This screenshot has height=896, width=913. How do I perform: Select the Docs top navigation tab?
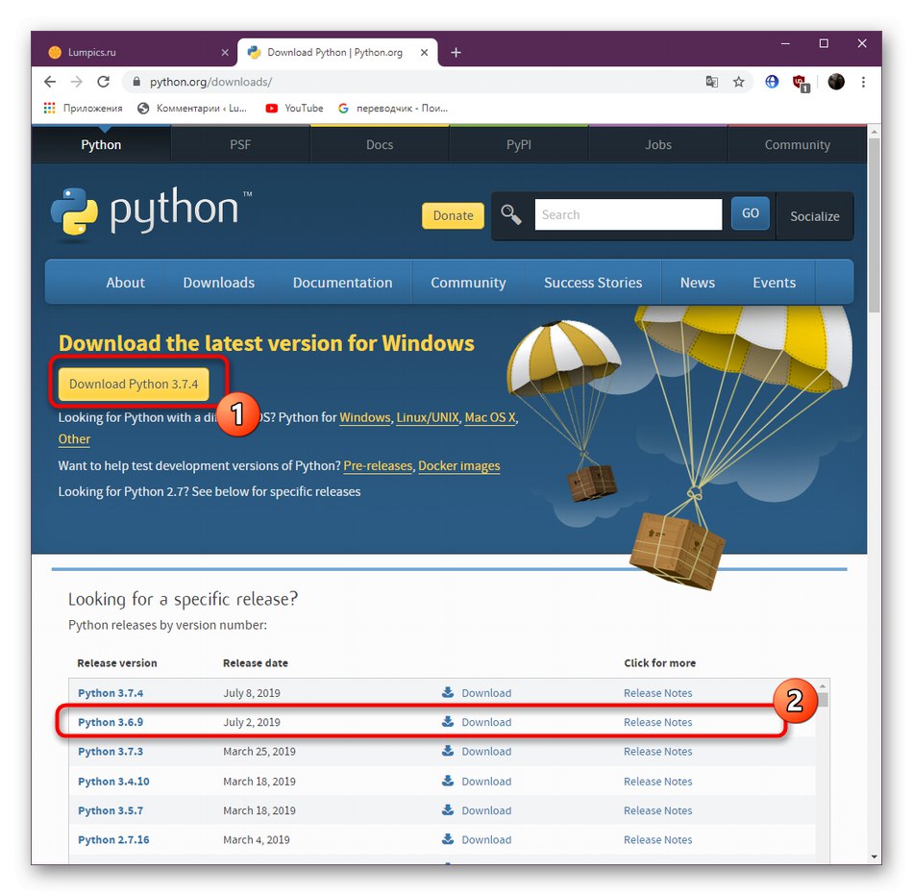point(379,144)
